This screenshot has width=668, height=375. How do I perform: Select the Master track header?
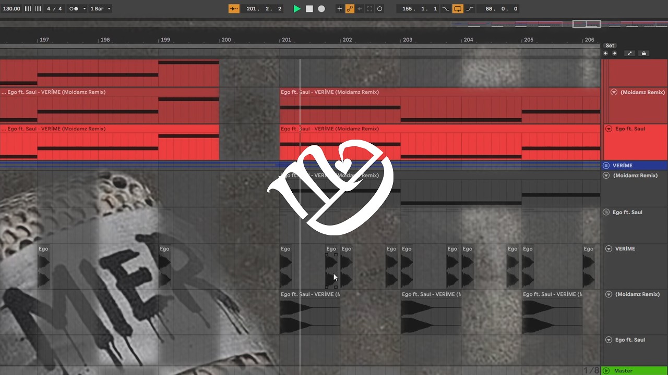[x=635, y=371]
